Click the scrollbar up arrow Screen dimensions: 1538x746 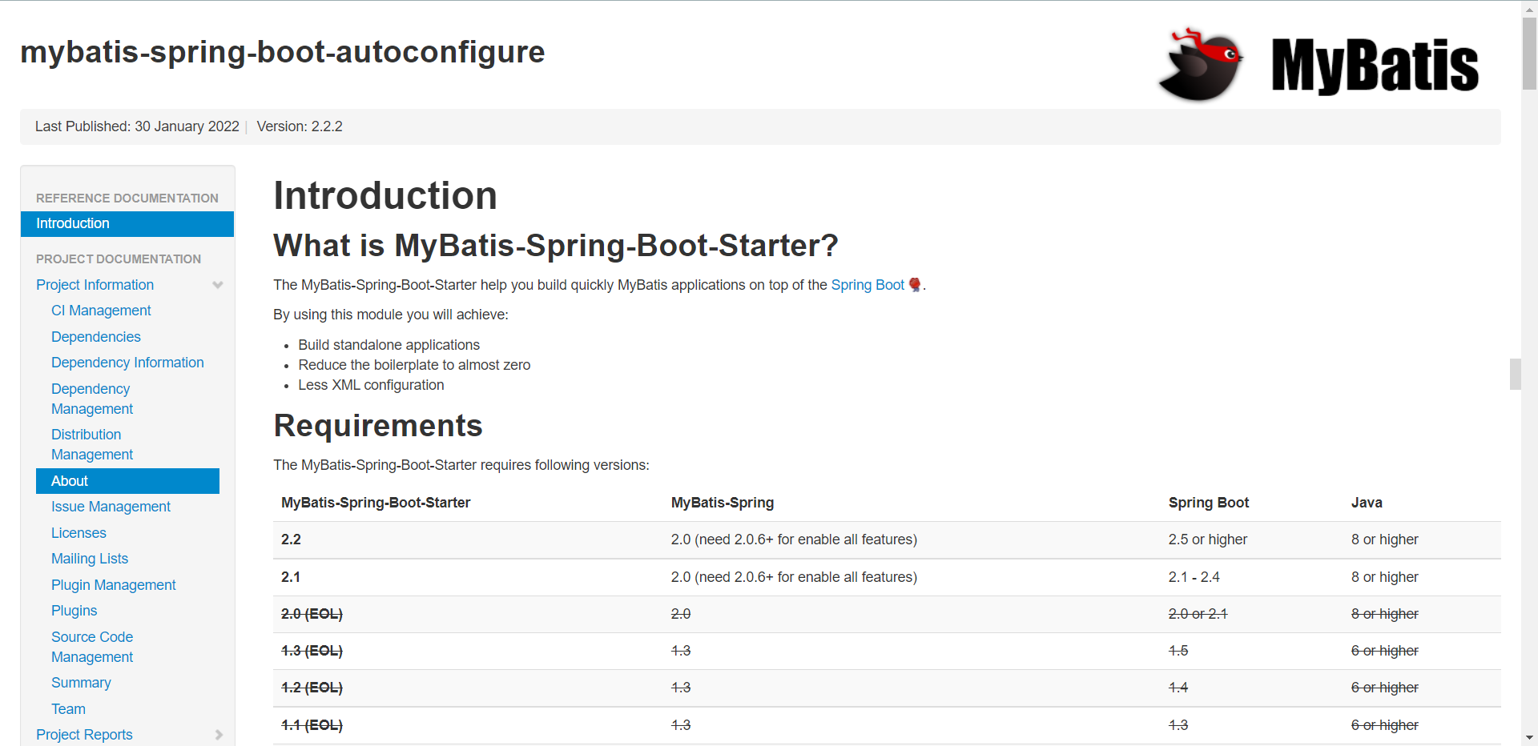(x=1529, y=8)
